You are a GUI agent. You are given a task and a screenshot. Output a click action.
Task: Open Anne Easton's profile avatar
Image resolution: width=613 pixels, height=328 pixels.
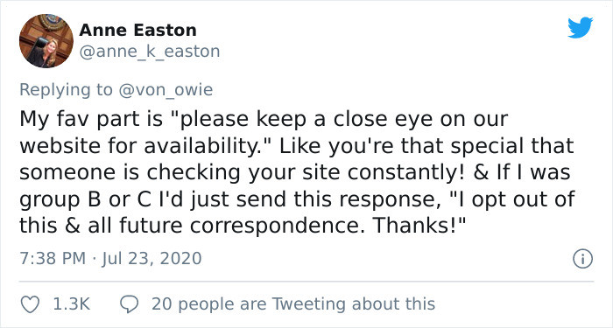click(46, 41)
